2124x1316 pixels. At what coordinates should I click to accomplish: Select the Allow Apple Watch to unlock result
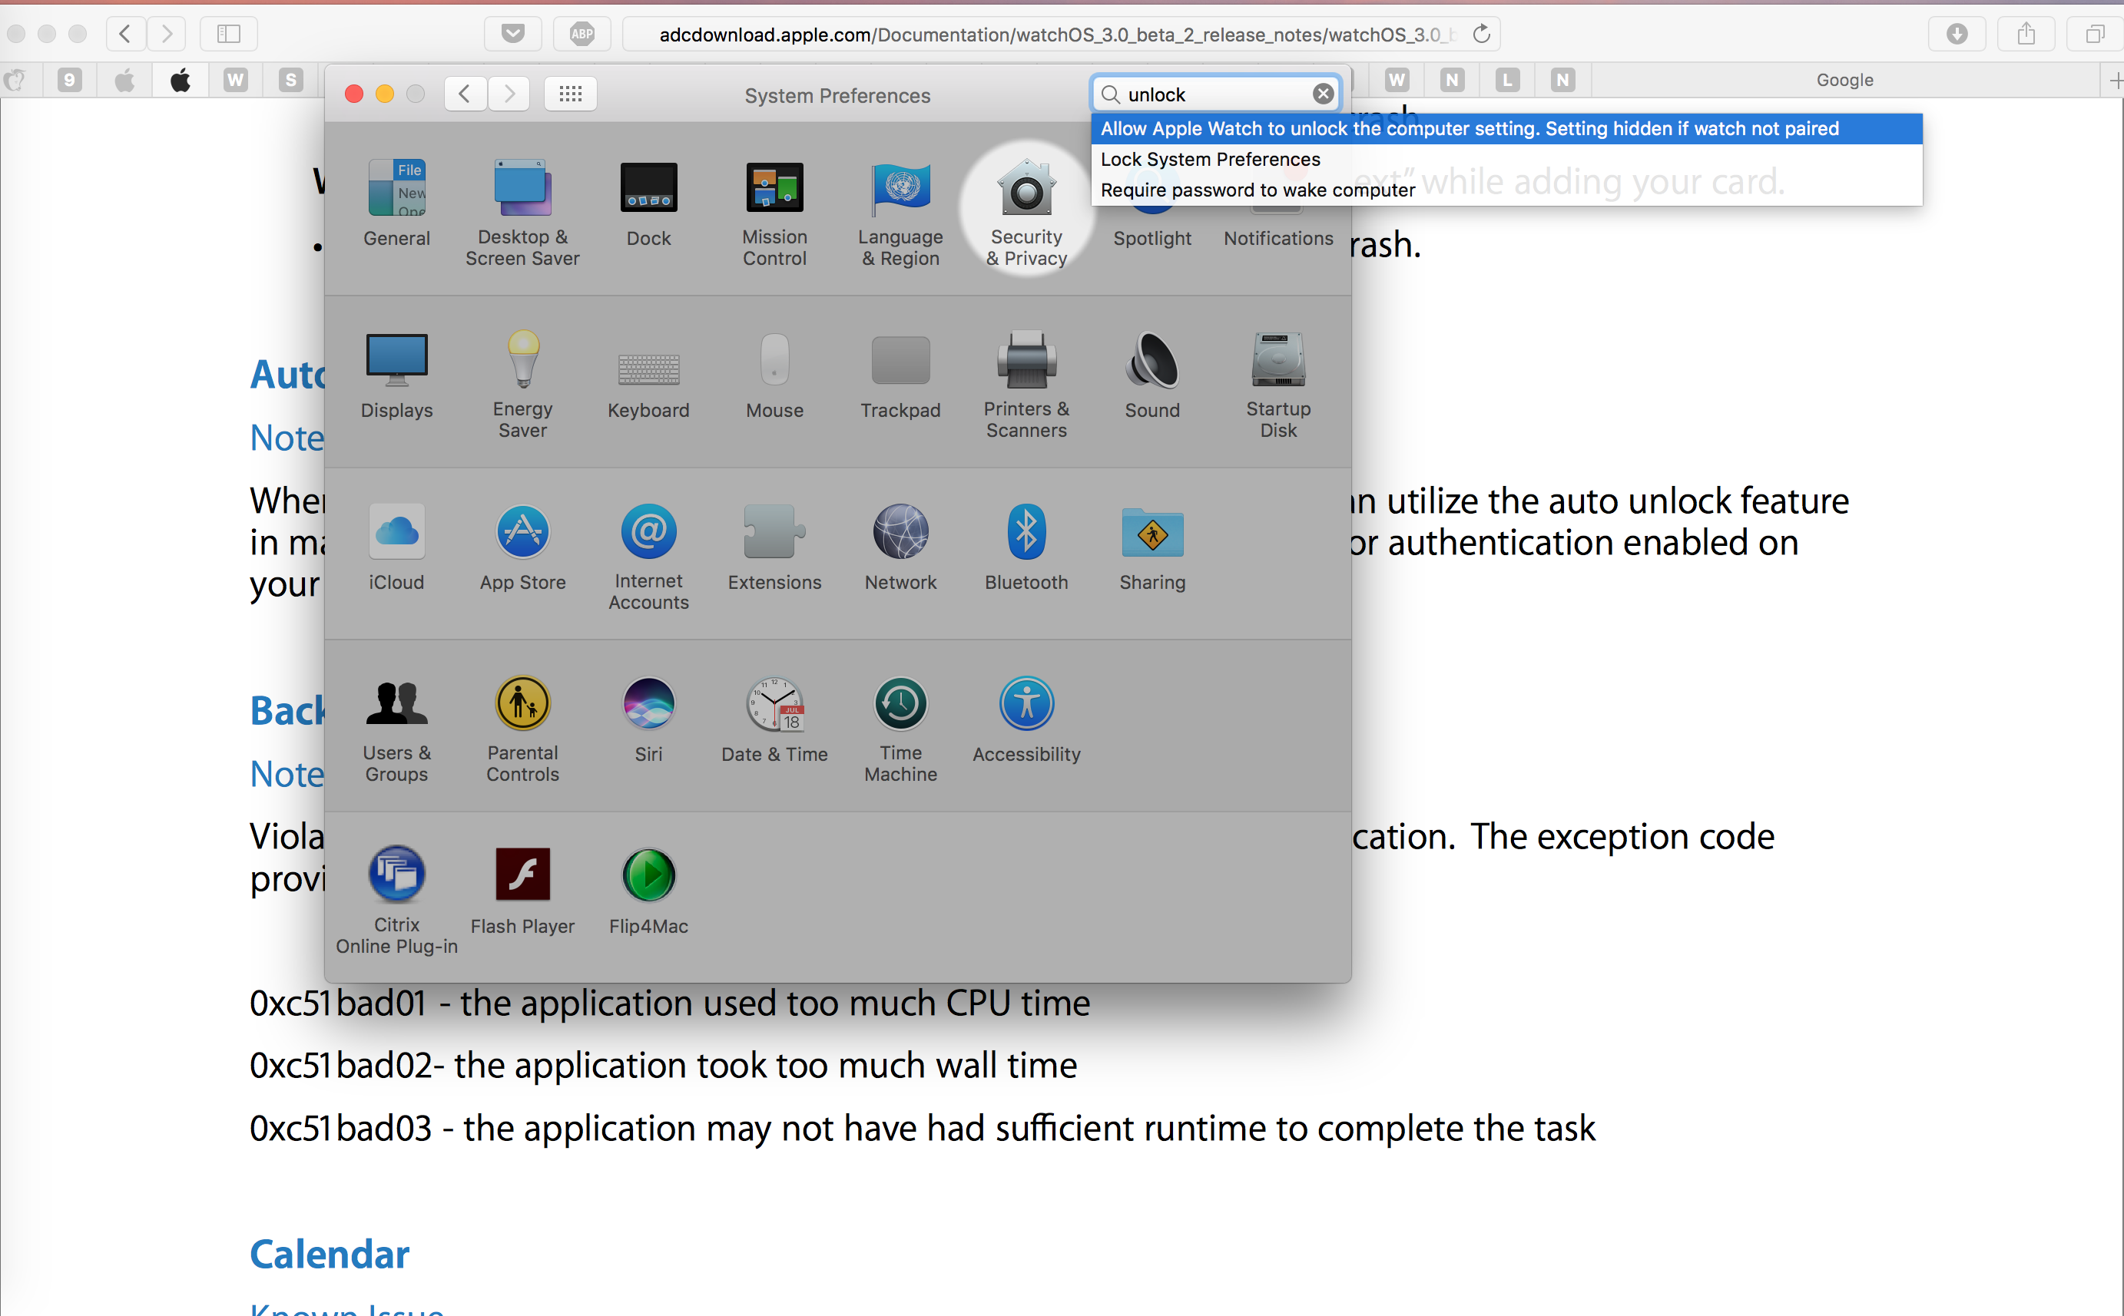(x=1506, y=129)
